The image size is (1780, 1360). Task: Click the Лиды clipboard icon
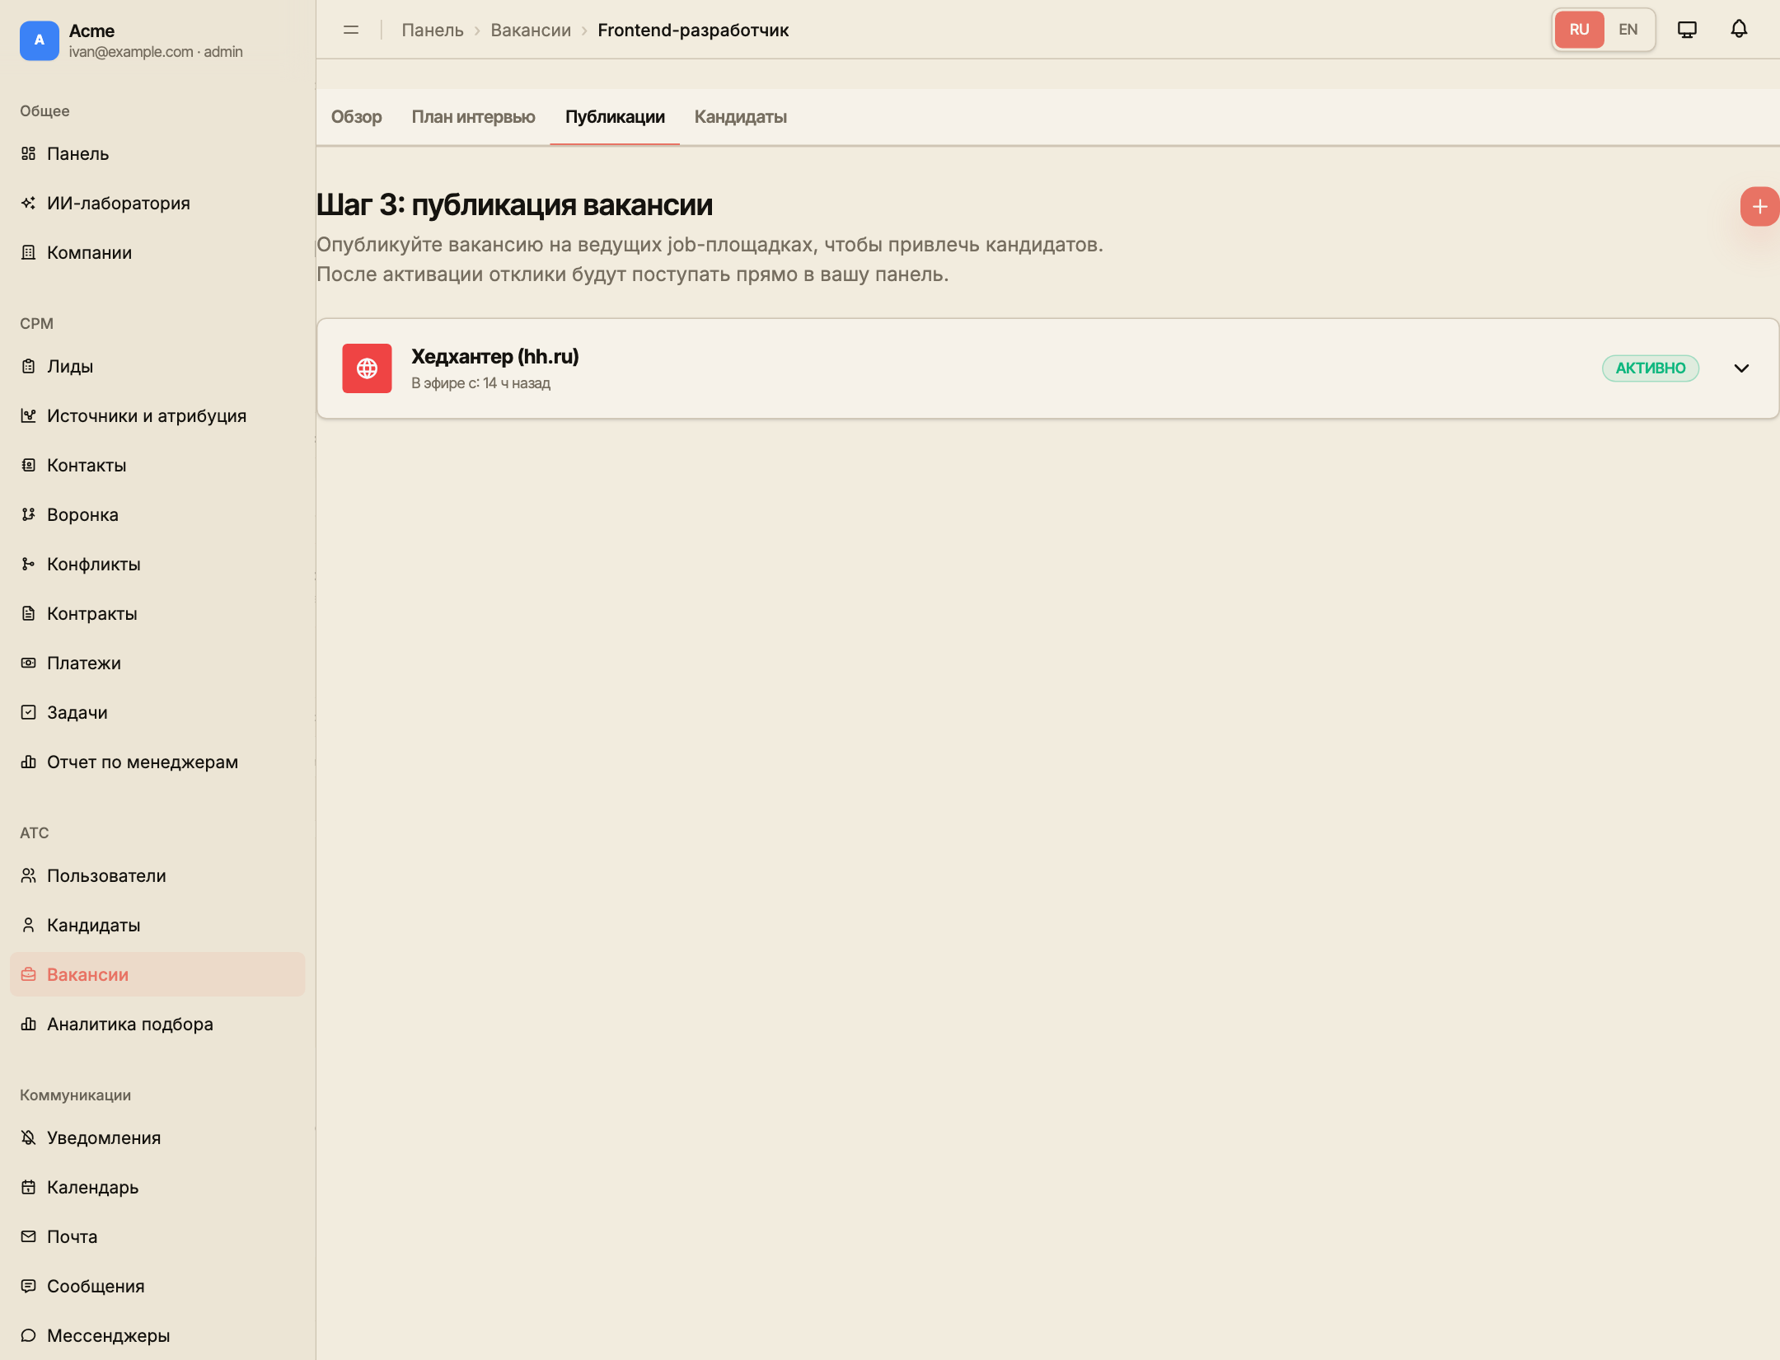click(x=29, y=367)
